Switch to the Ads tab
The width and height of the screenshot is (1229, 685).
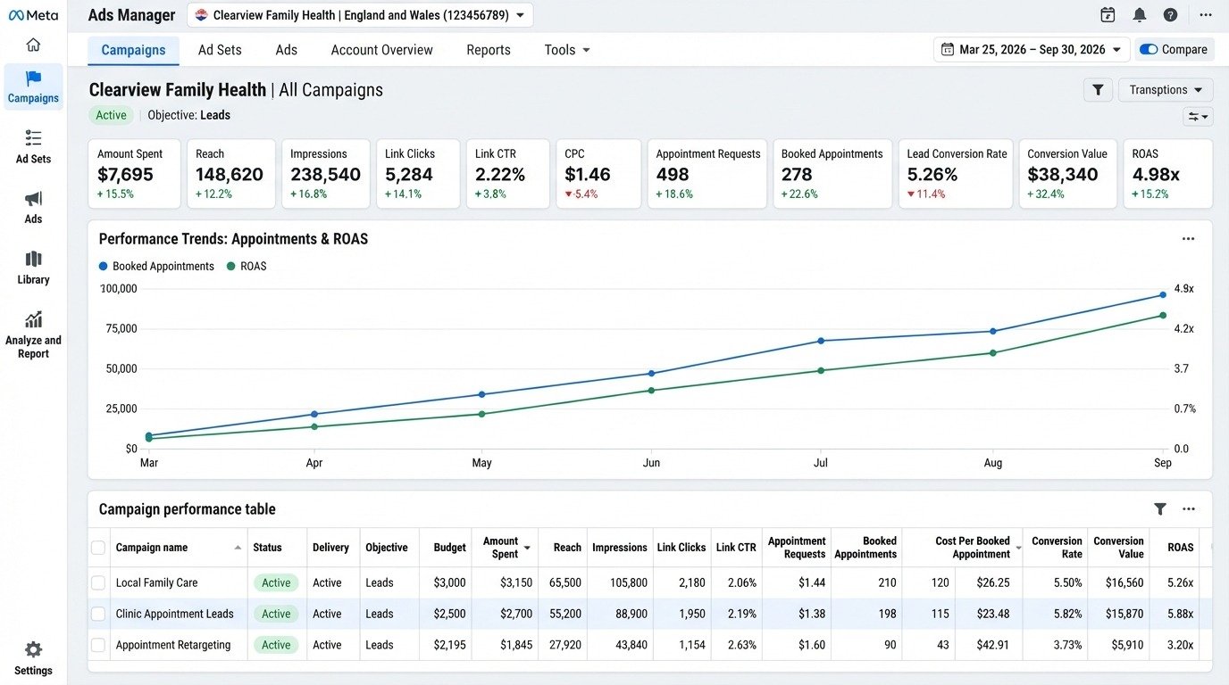pos(287,50)
